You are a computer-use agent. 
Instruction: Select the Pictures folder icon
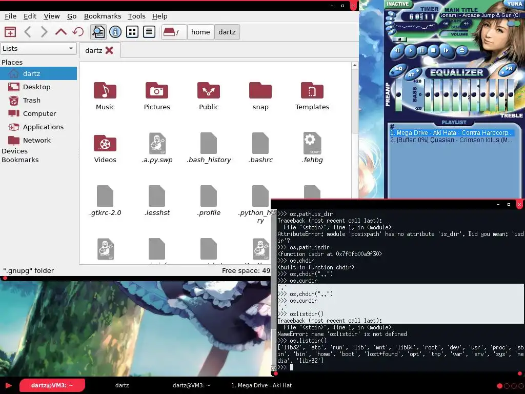click(157, 90)
